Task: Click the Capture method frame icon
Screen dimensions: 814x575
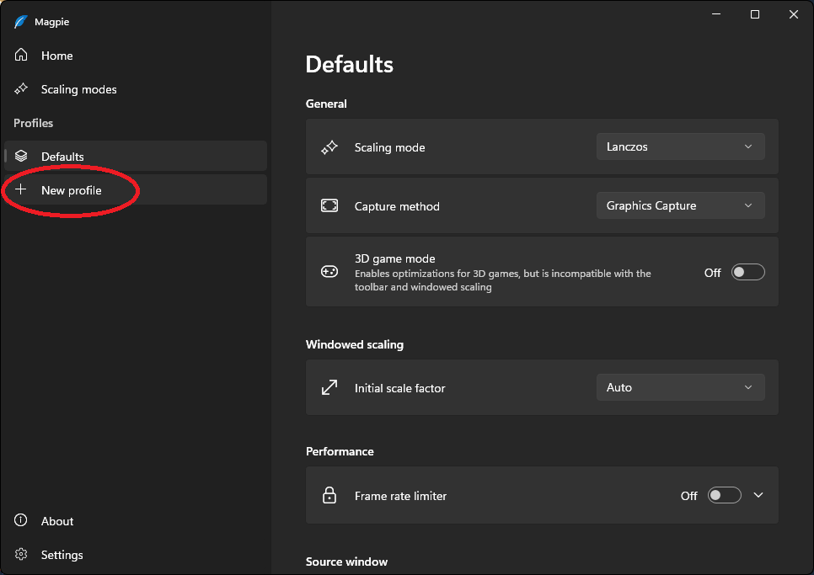Action: (x=329, y=206)
